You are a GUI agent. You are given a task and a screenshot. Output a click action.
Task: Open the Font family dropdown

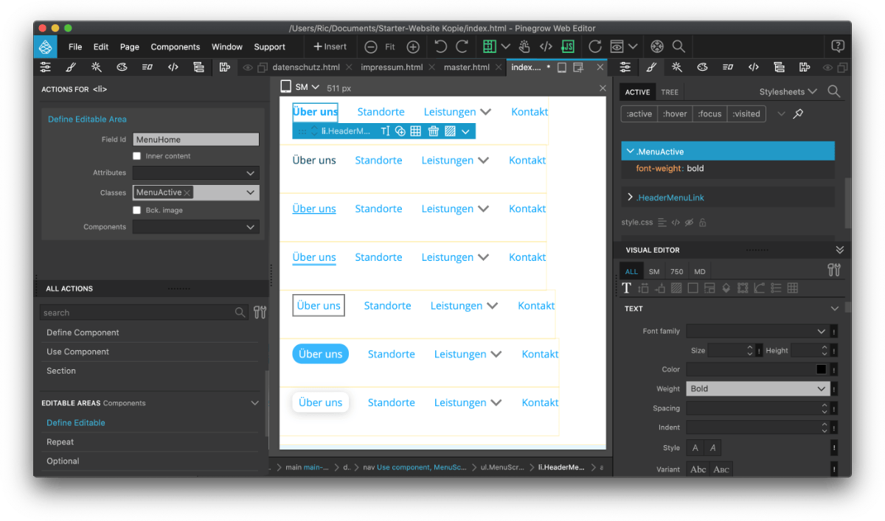(x=757, y=332)
